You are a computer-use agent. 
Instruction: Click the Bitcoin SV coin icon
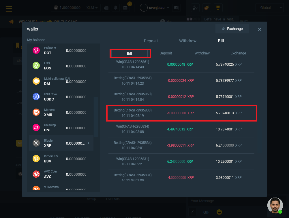point(36,159)
